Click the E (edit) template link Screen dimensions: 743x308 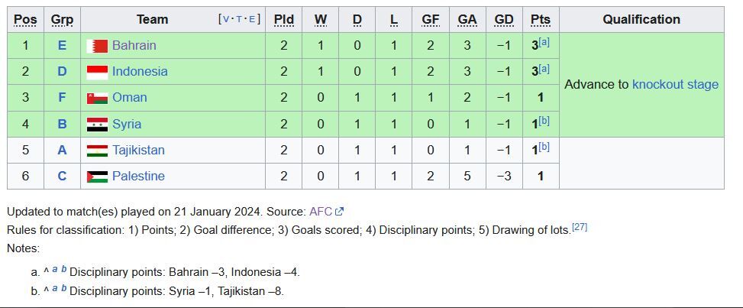point(253,19)
